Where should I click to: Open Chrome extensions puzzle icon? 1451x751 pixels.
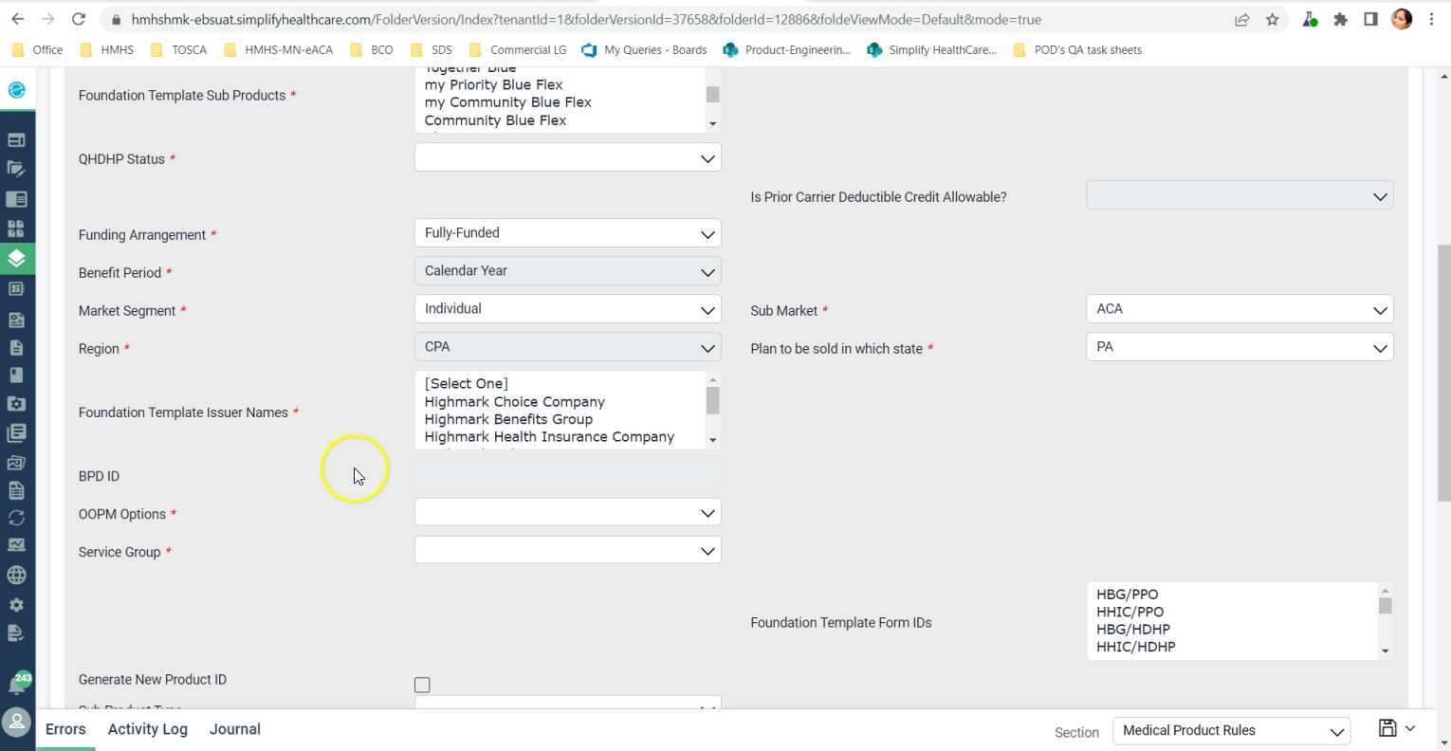(1340, 19)
